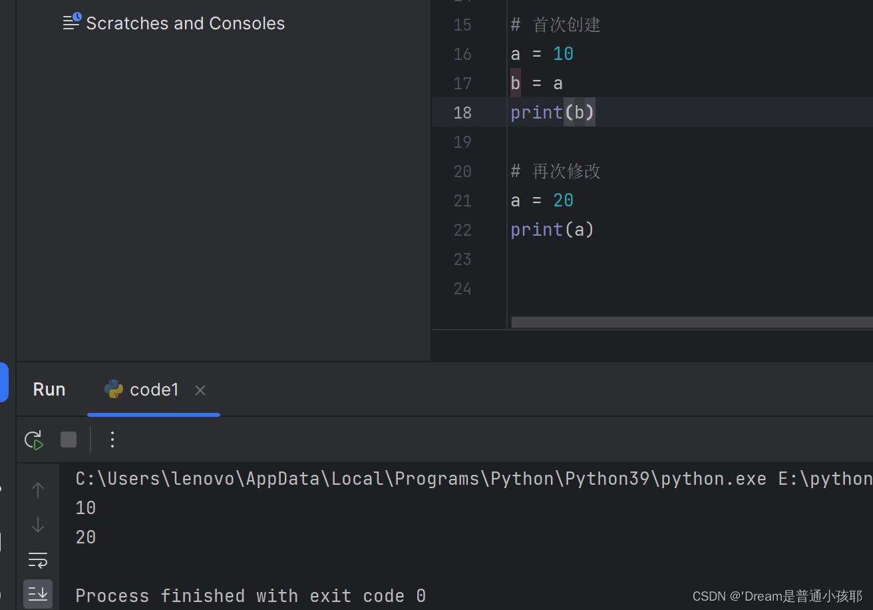The height and width of the screenshot is (610, 873).
Task: Select Scratches and Consoles in project tree
Action: [174, 23]
